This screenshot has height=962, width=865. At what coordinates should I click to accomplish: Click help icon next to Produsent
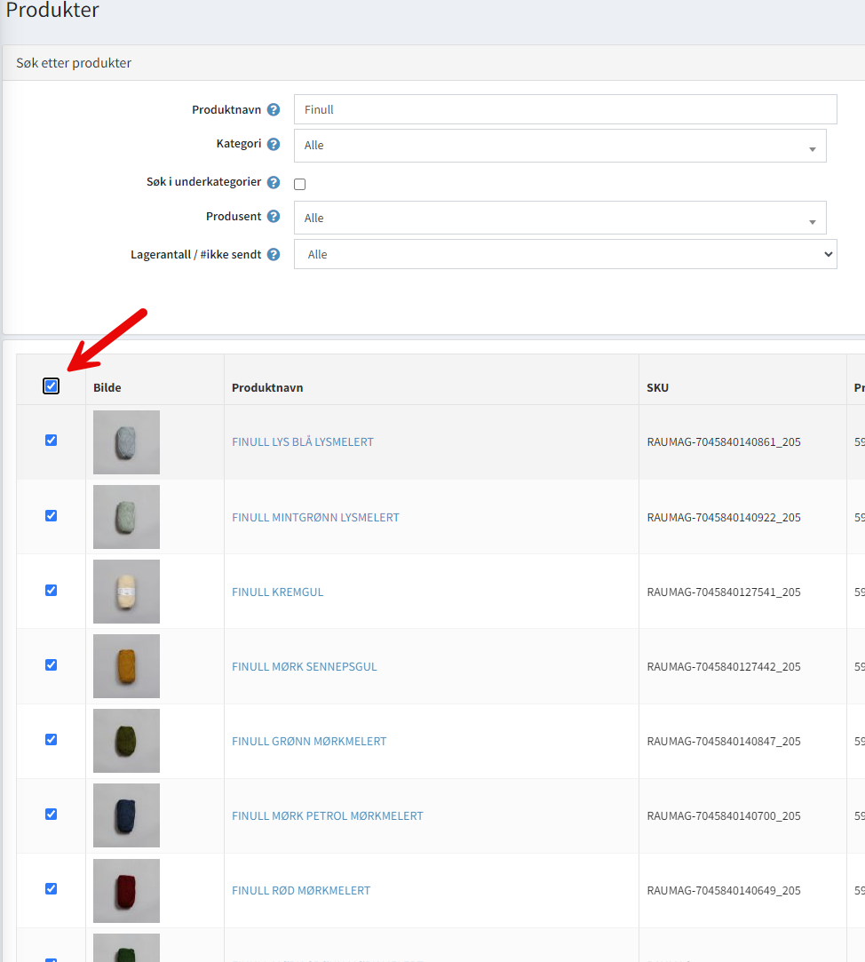[x=274, y=217]
